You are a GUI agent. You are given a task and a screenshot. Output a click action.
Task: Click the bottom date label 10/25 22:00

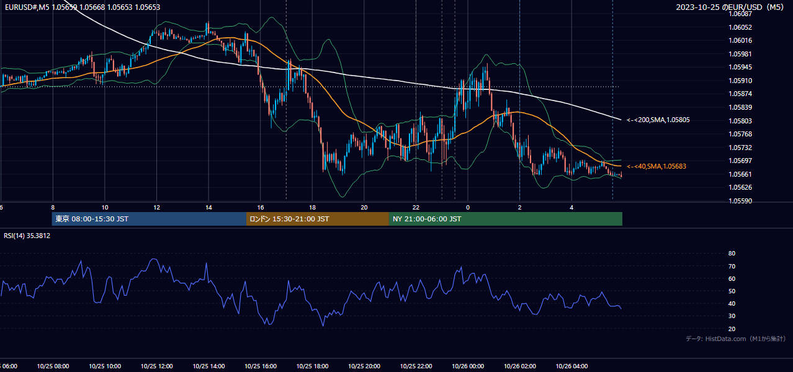point(416,366)
